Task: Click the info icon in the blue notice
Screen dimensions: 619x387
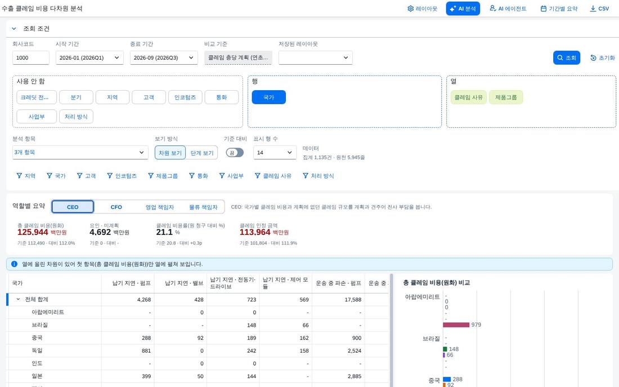Action: click(14, 264)
